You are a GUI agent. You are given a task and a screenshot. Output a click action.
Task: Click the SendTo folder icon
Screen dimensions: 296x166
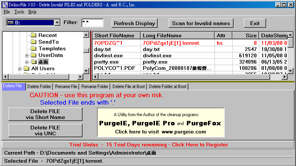coord(33,41)
